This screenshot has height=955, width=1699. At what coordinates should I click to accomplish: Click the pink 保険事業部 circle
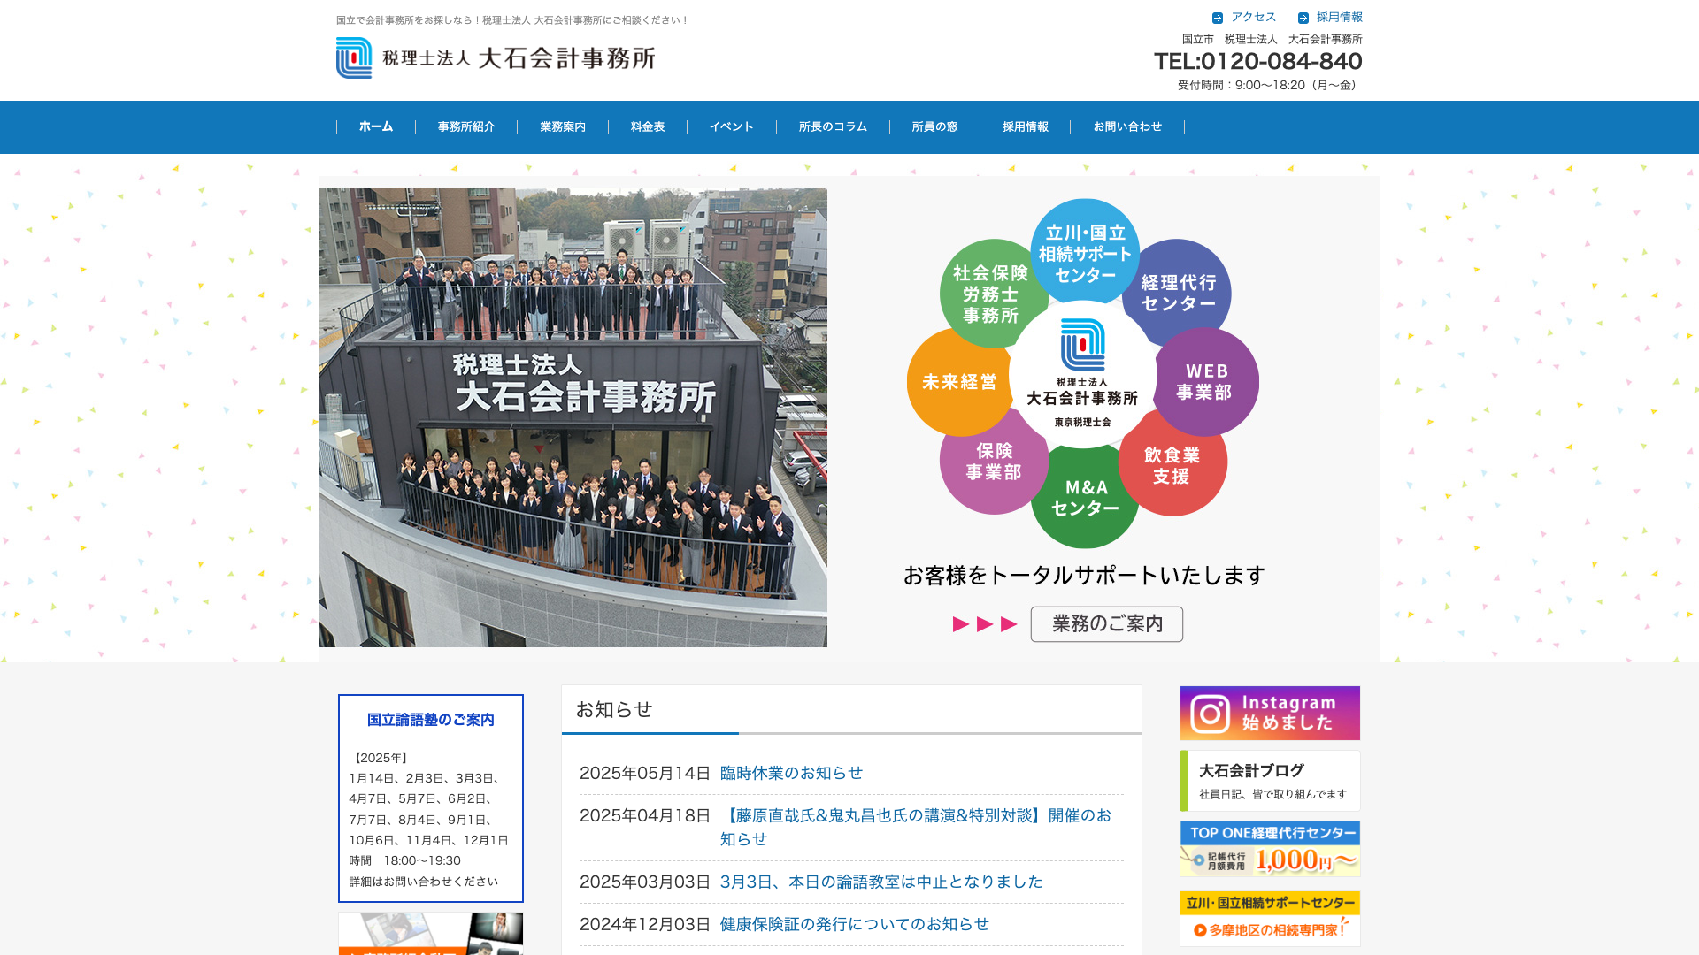(993, 462)
